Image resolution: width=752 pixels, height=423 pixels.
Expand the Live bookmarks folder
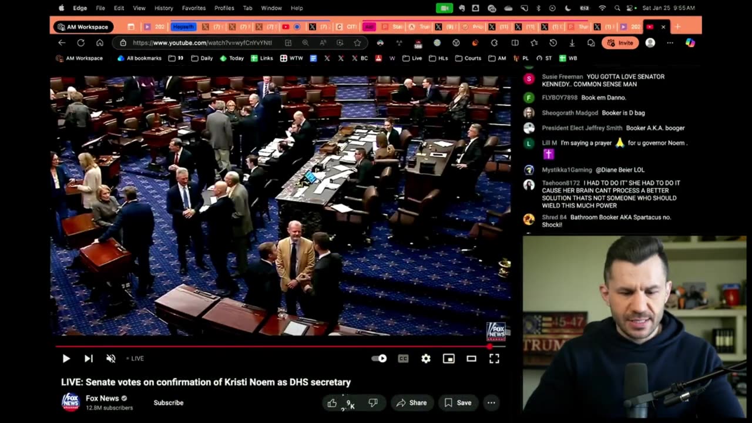click(412, 58)
